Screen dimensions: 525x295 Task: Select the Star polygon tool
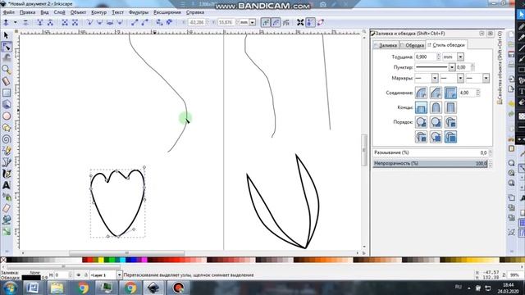(6, 128)
